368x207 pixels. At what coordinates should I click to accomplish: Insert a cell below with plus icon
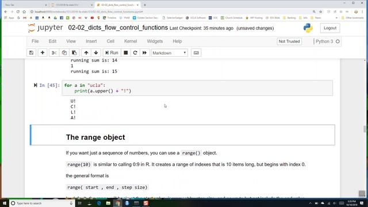click(43, 53)
